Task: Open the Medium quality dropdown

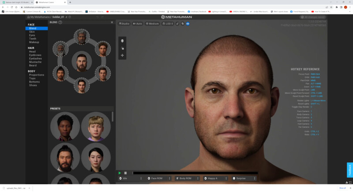Action: [x=152, y=23]
